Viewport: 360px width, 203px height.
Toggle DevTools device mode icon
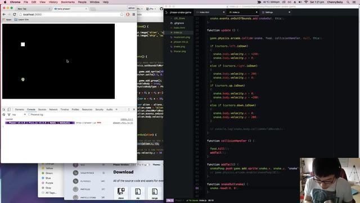point(9,109)
